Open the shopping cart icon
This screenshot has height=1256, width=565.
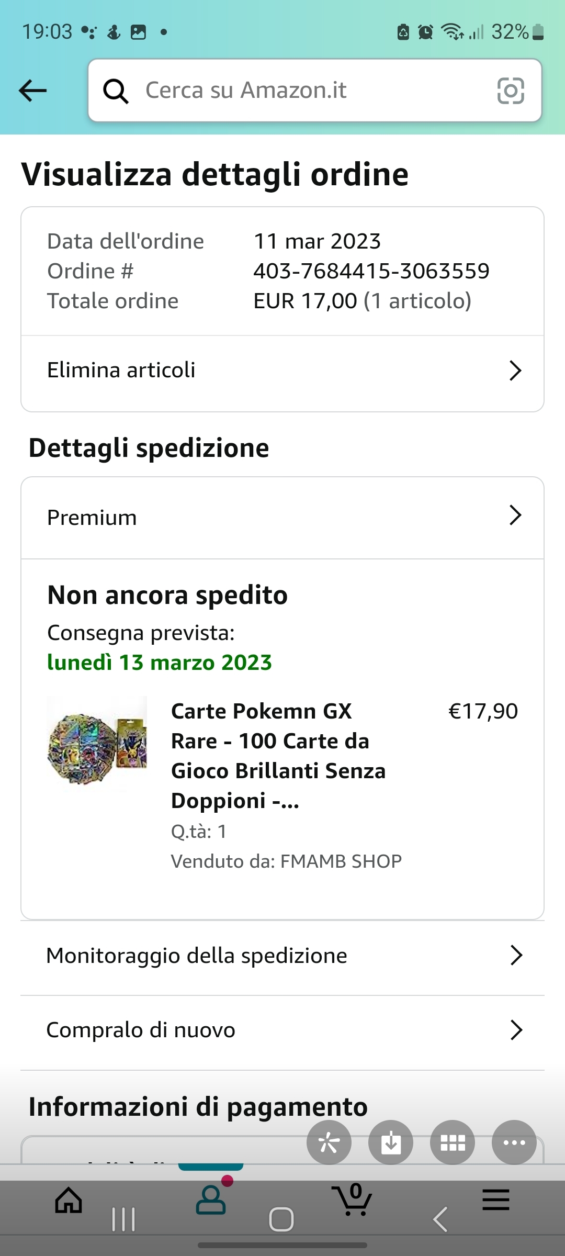tap(352, 1199)
